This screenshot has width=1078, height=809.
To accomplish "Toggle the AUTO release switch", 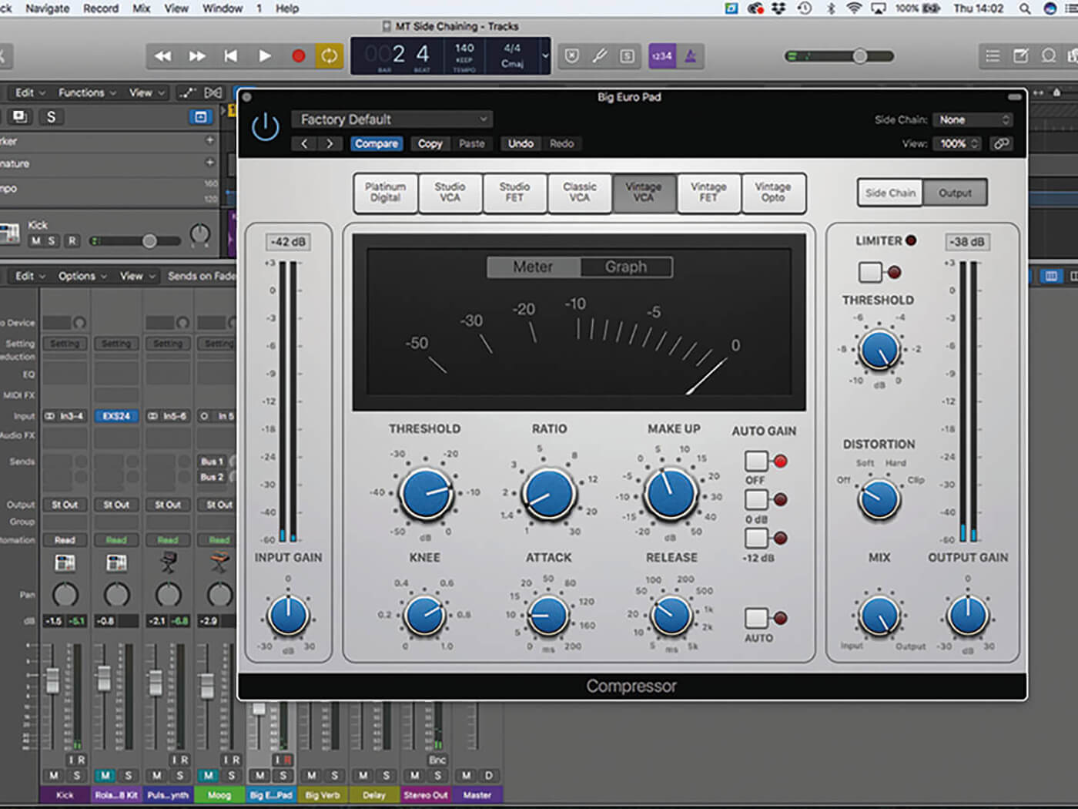I will 756,618.
